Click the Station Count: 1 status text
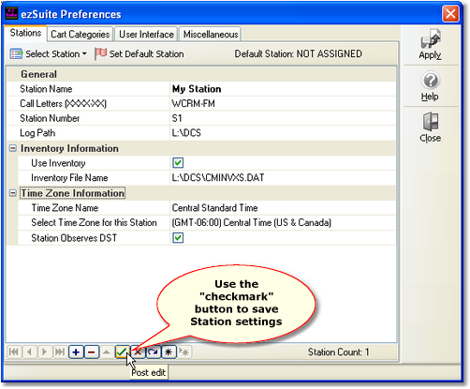The height and width of the screenshot is (389, 470). pos(339,352)
